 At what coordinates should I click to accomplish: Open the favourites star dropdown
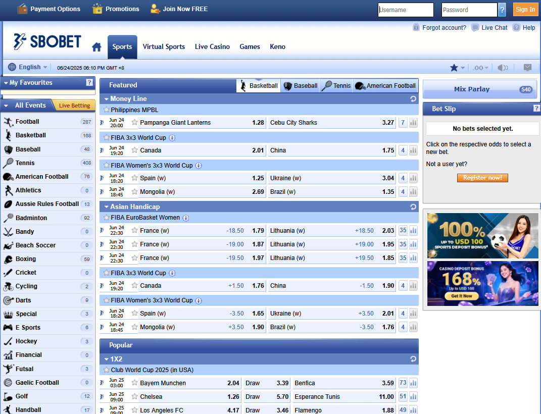pos(458,68)
